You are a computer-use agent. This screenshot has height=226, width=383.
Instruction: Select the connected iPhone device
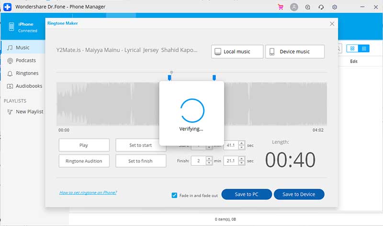point(23,27)
